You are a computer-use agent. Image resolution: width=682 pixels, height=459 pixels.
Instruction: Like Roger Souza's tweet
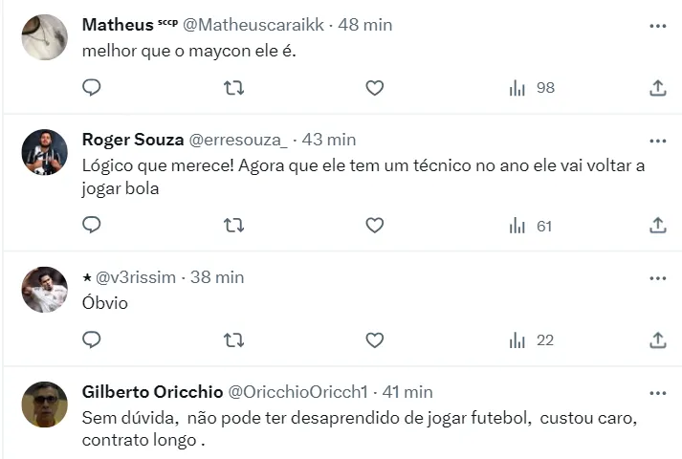click(x=375, y=226)
